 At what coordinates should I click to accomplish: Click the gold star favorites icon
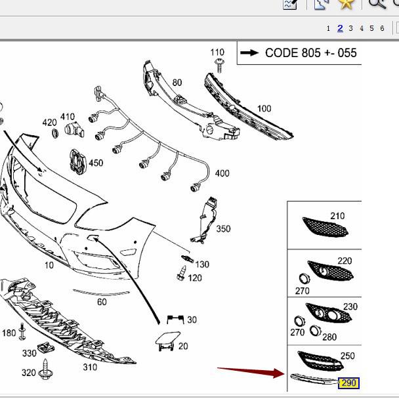(x=346, y=4)
